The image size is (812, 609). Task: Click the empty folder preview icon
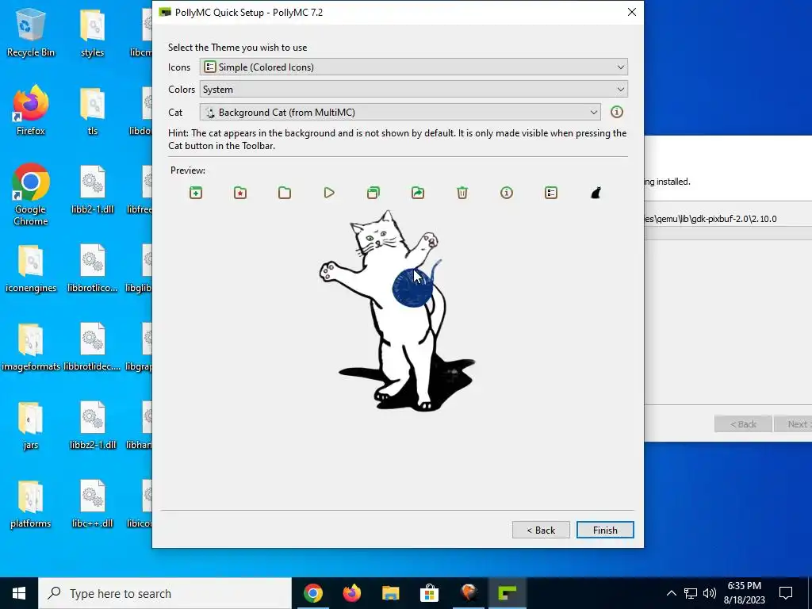click(285, 193)
